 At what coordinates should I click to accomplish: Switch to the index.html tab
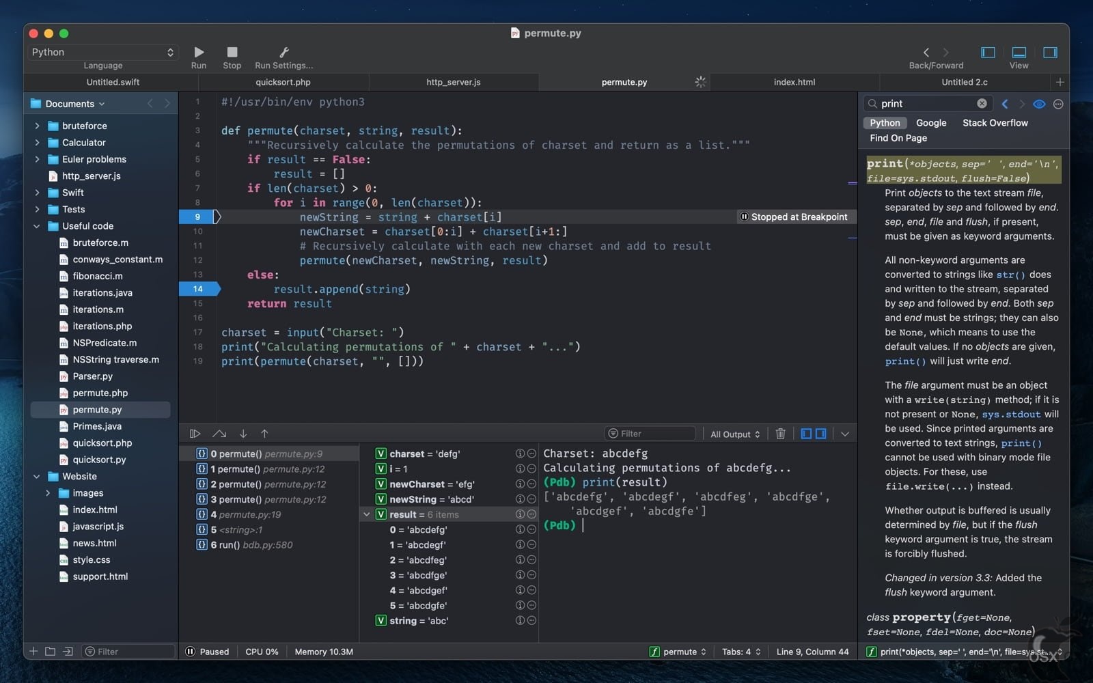click(794, 82)
